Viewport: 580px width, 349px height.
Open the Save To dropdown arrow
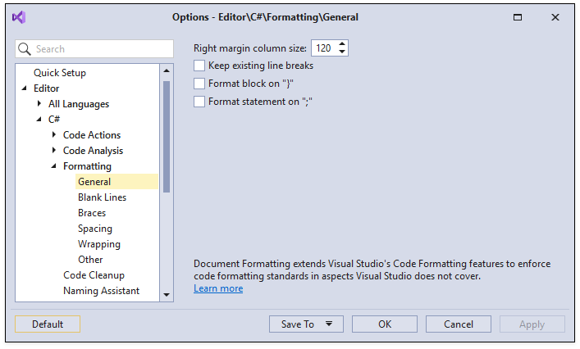(329, 324)
